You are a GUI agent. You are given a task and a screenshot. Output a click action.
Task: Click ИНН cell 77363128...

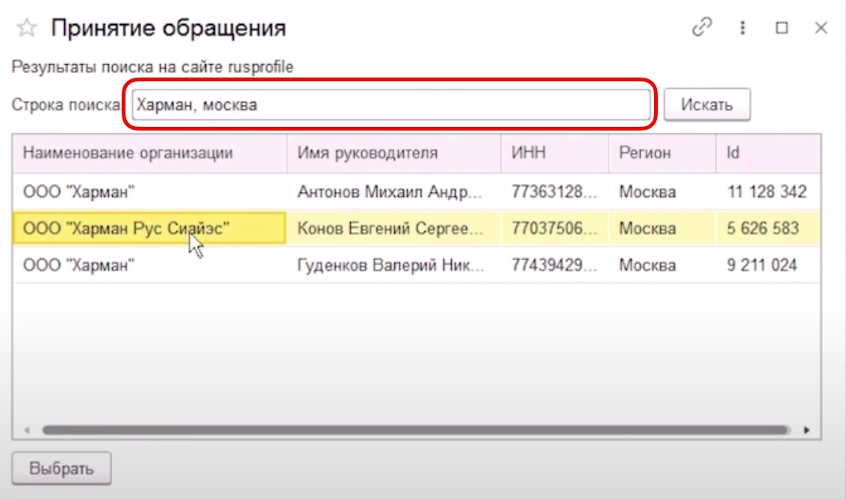555,191
